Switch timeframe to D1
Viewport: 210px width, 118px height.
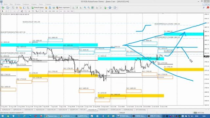65,11
